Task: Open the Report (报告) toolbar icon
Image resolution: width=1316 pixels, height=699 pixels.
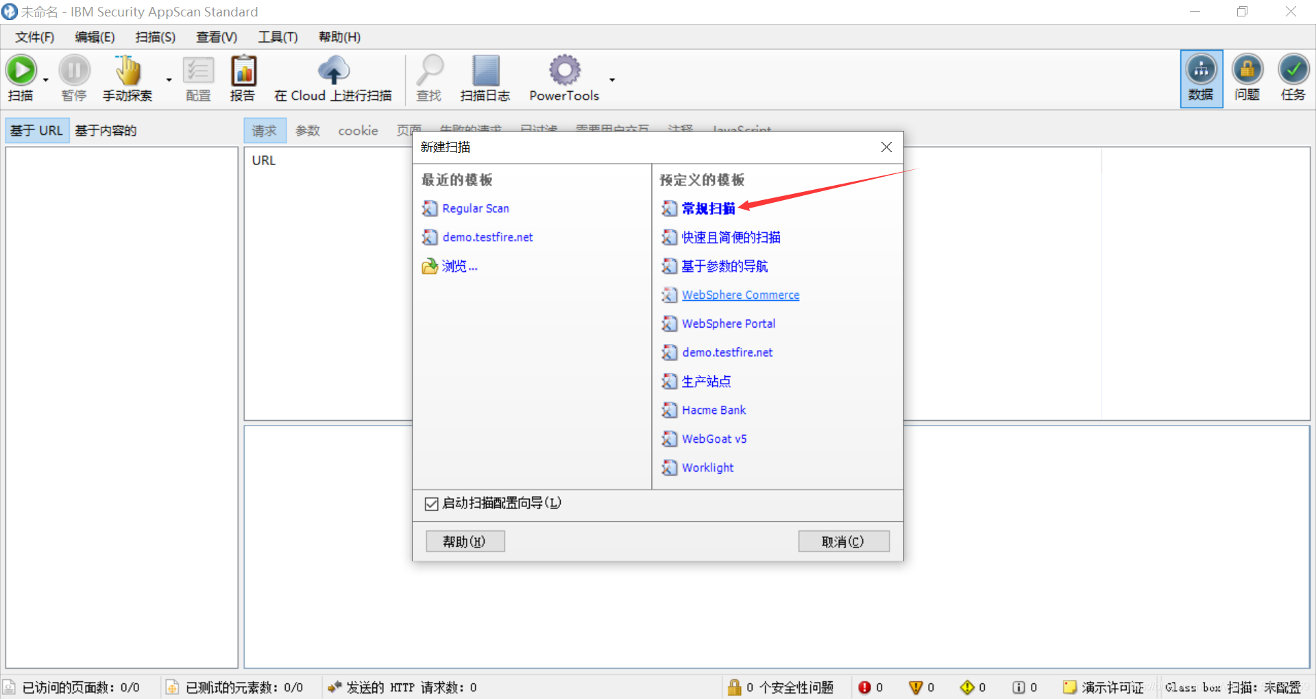Action: point(243,71)
